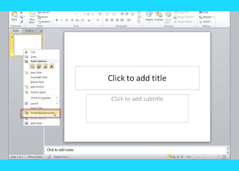Choose Delete Slide from context menu
The height and width of the screenshot is (171, 239).
pyautogui.click(x=42, y=82)
